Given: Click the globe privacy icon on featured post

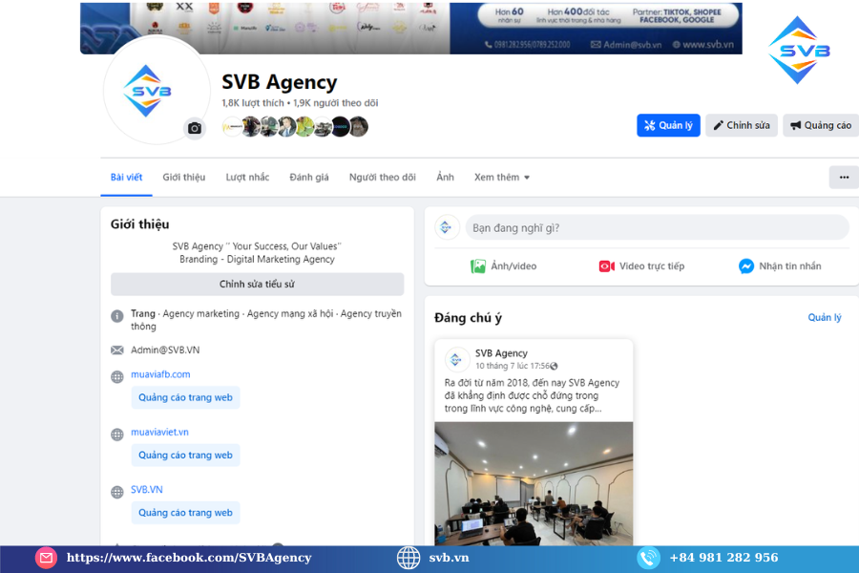Looking at the screenshot, I should pos(554,367).
